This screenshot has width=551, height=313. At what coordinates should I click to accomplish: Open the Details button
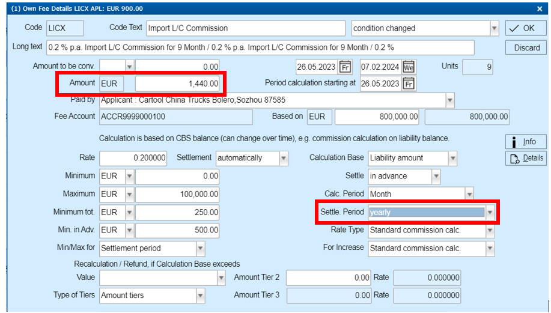click(x=526, y=158)
